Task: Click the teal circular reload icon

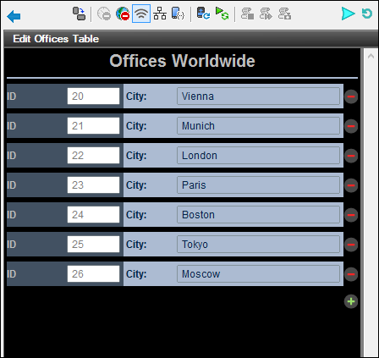Action: (367, 14)
